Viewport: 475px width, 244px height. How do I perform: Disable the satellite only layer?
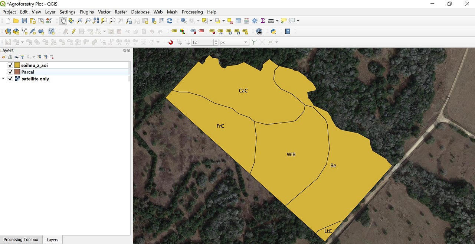pos(10,78)
